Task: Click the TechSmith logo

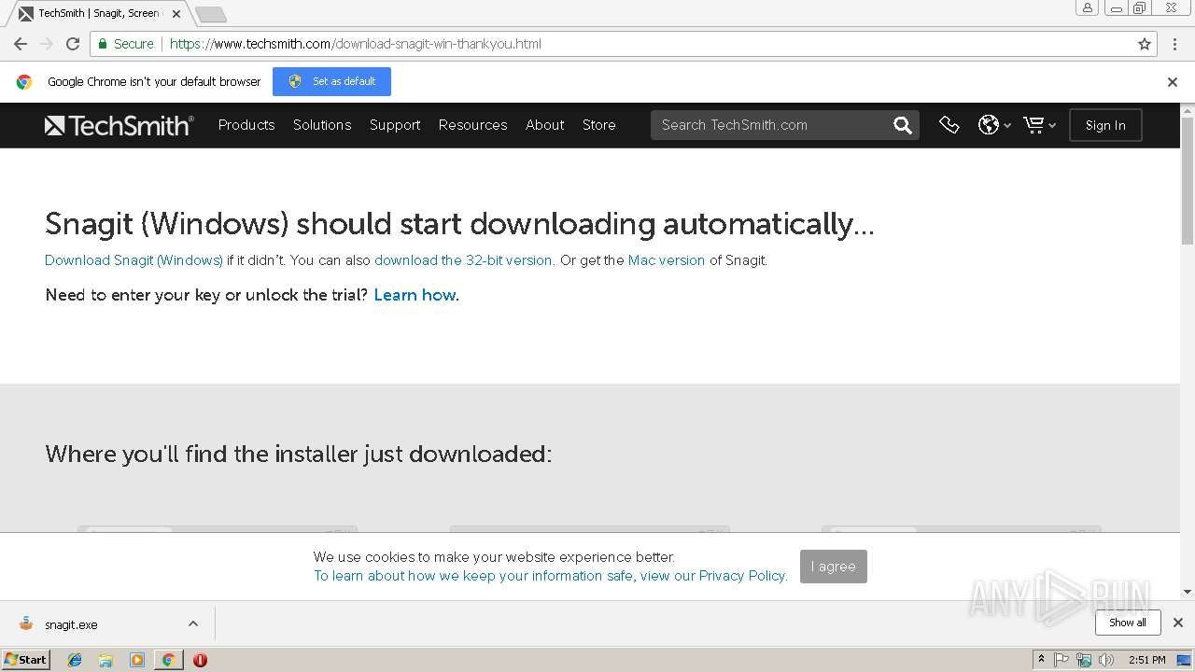Action: [x=119, y=125]
